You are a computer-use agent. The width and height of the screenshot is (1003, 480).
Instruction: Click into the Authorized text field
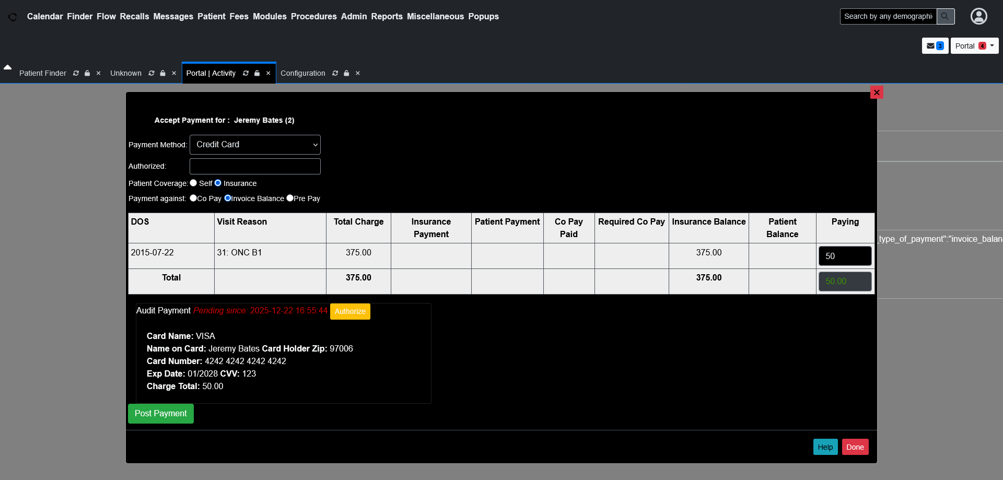tap(255, 166)
